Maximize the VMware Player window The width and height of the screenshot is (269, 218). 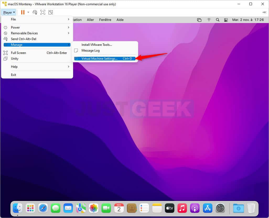tap(250, 4)
